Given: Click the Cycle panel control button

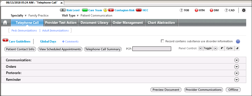Looking at the screenshot, I should 229,48.
